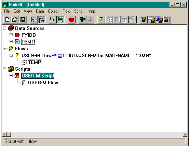
Task: Click the lightning bolt flow toolbar icon
Action: [x=101, y=19]
